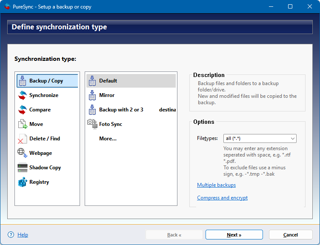This screenshot has height=245, width=320.
Task: Click the Cancel button
Action: [291, 235]
